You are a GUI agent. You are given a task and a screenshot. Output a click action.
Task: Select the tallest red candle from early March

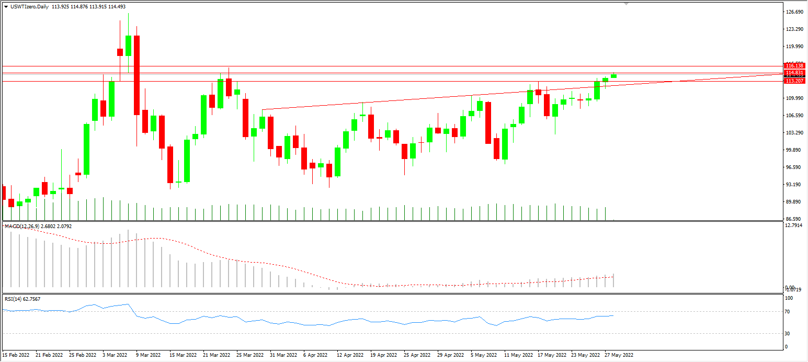point(136,73)
